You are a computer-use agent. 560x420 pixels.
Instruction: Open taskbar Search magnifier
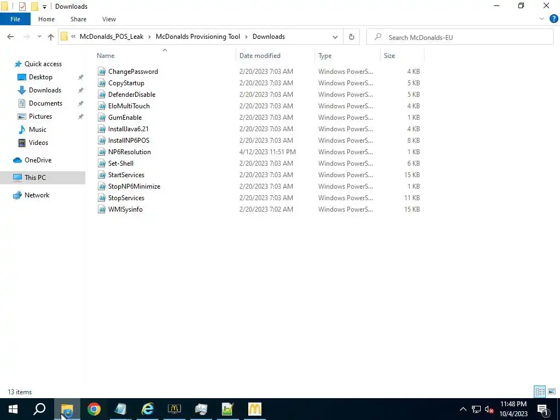coord(39,409)
